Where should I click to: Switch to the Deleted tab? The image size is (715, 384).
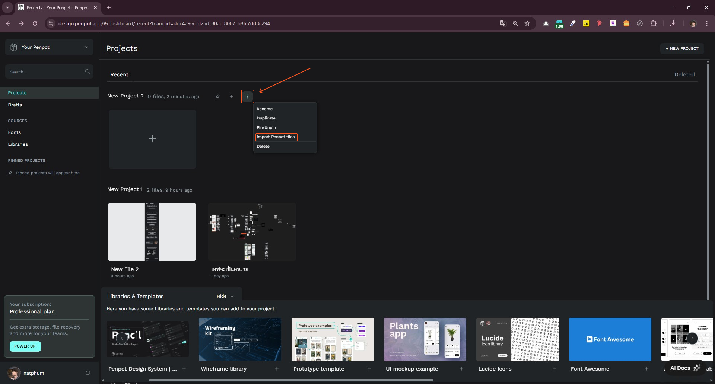[x=684, y=74]
